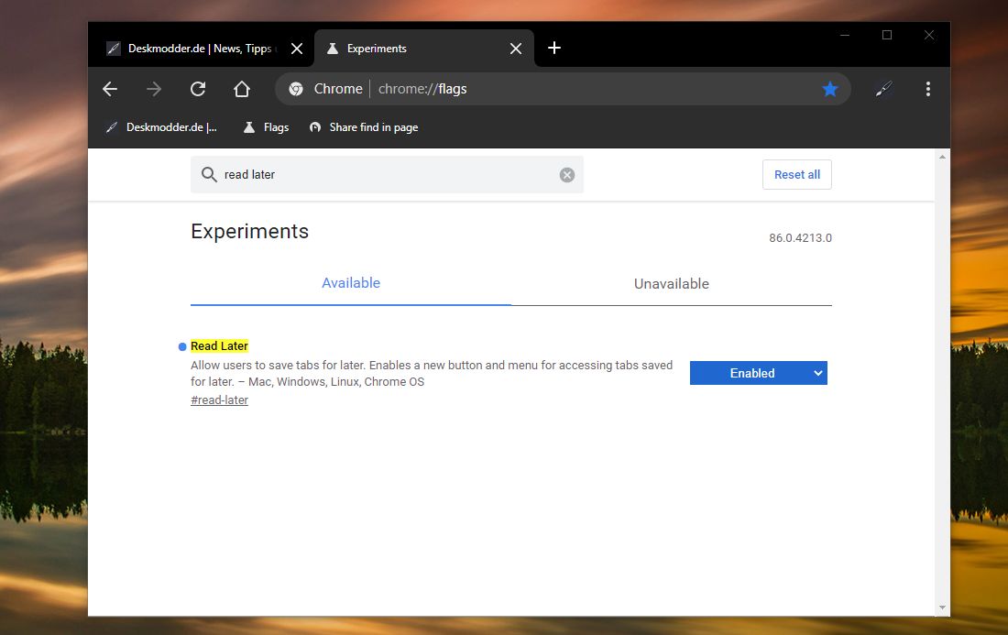Click the version number 86.0.4213.0
The width and height of the screenshot is (1008, 635).
[x=800, y=238]
